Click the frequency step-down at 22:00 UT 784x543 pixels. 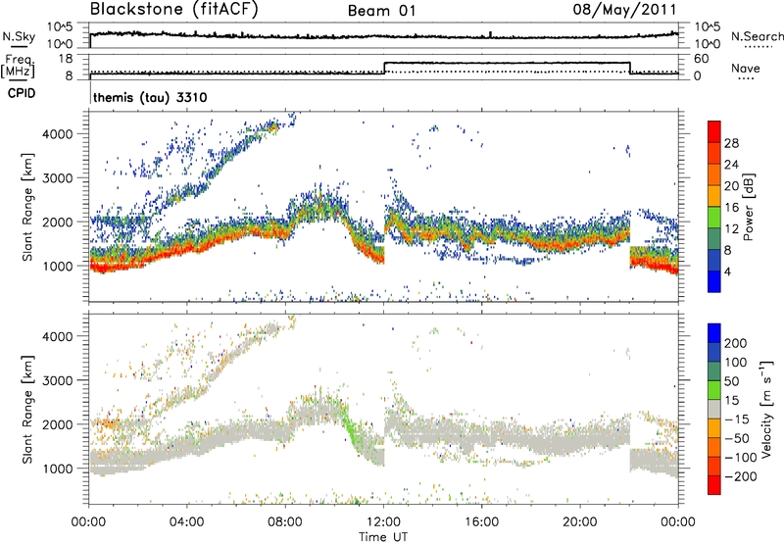point(630,68)
